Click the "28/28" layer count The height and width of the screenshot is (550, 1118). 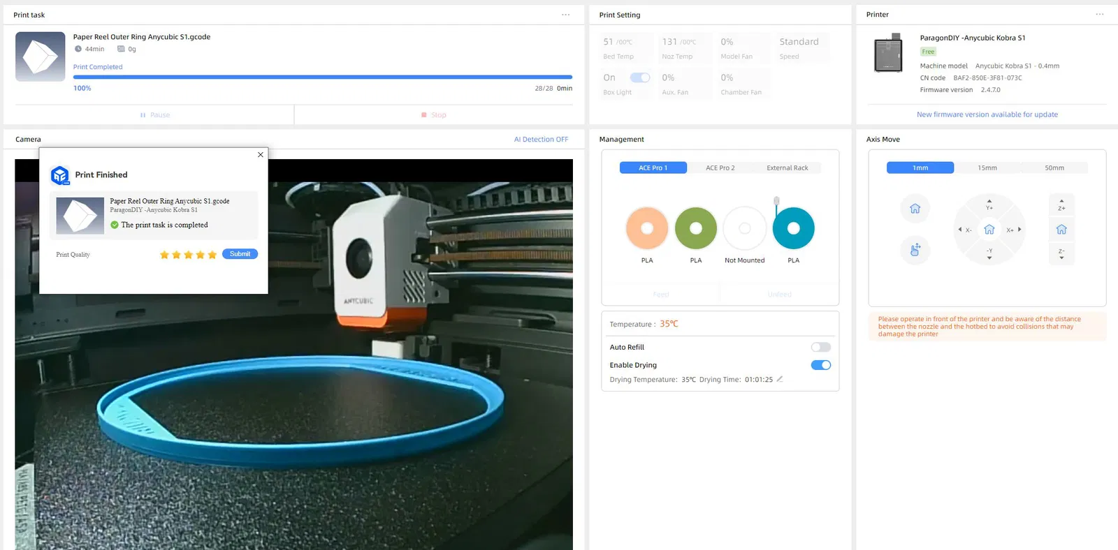point(544,89)
